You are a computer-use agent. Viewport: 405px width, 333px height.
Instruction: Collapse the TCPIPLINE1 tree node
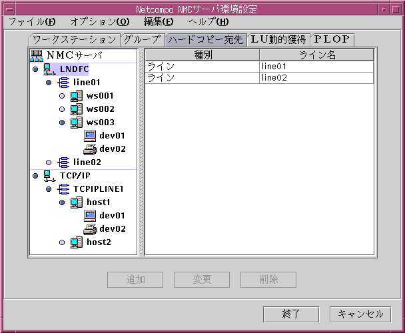click(x=49, y=189)
